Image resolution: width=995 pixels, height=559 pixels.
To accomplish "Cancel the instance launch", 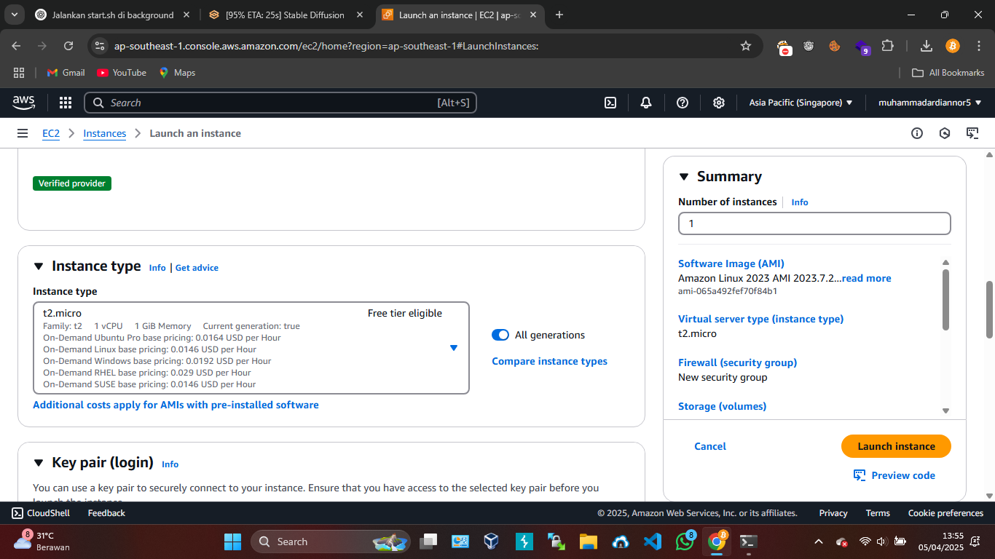I will pyautogui.click(x=710, y=446).
